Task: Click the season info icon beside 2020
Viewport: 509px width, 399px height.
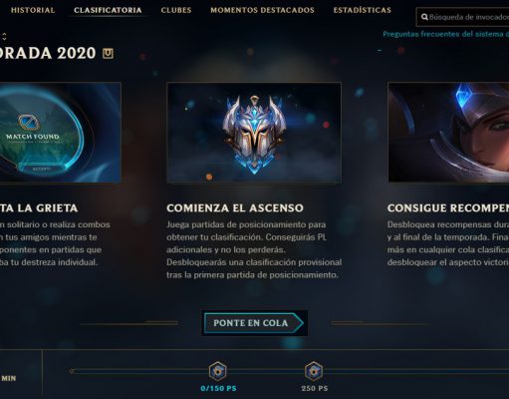Action: [x=108, y=53]
